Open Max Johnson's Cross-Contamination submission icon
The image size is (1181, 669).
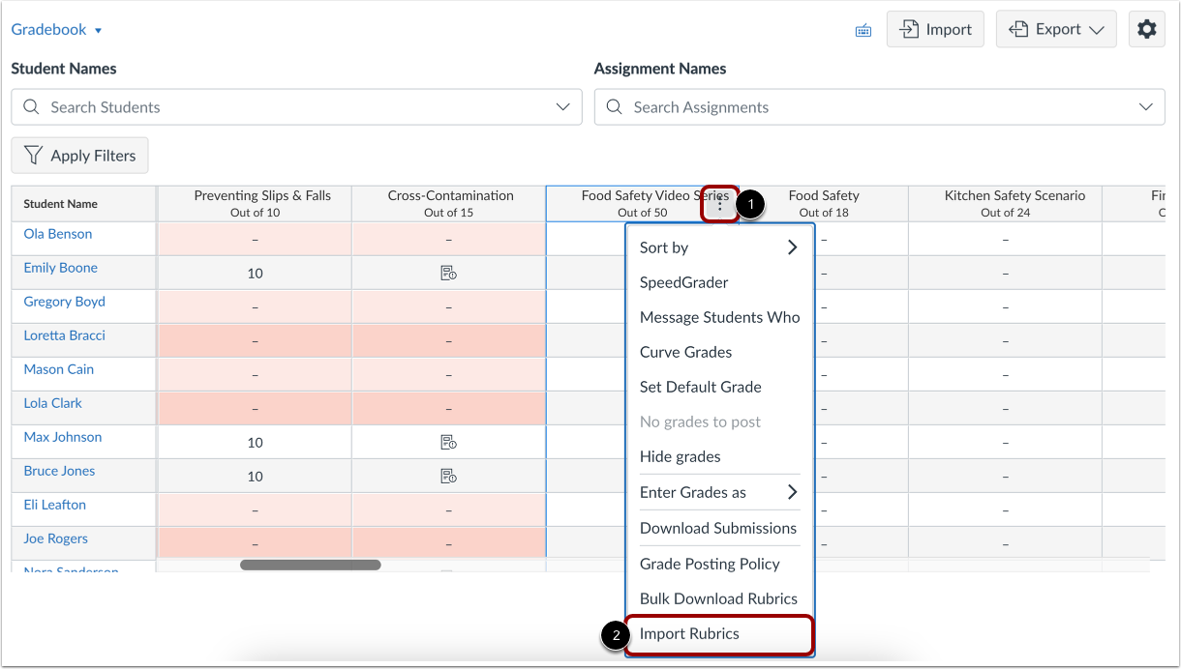[448, 443]
